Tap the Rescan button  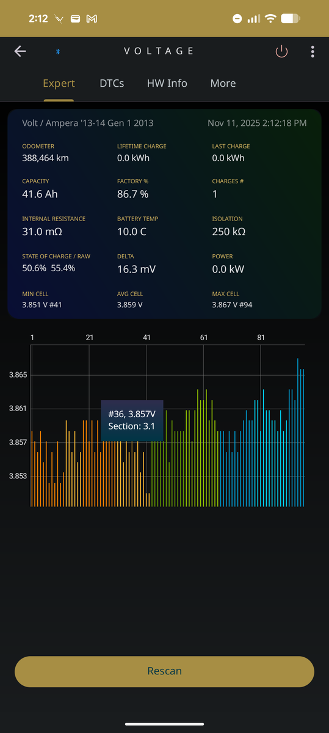pyautogui.click(x=164, y=671)
